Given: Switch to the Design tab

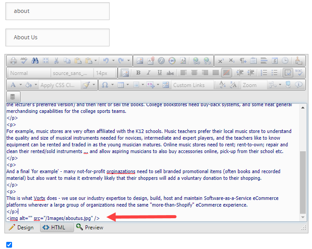Looking at the screenshot, I should pos(21,228).
